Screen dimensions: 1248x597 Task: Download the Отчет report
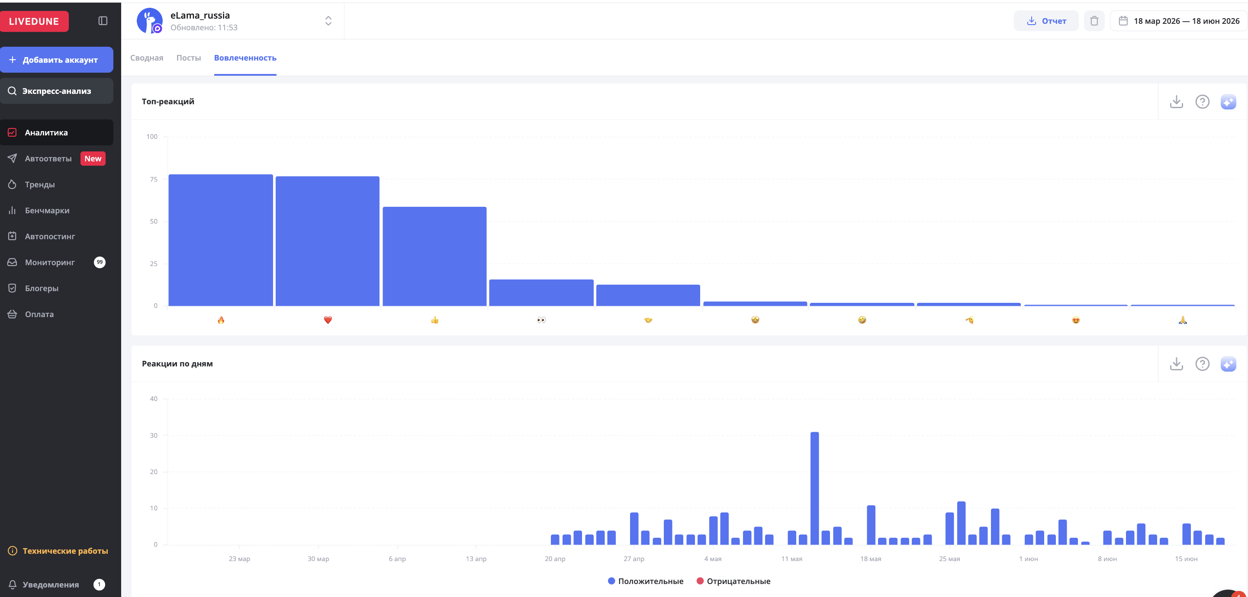(1046, 21)
